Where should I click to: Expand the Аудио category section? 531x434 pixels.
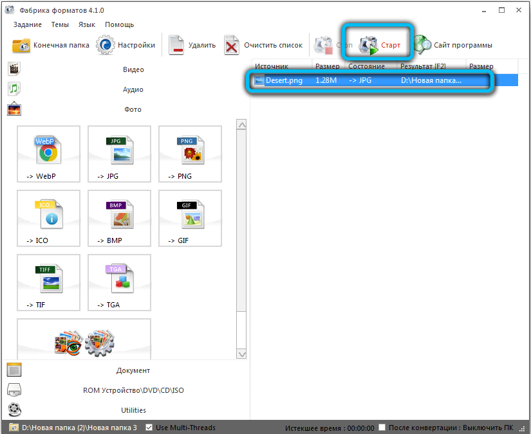tap(133, 89)
